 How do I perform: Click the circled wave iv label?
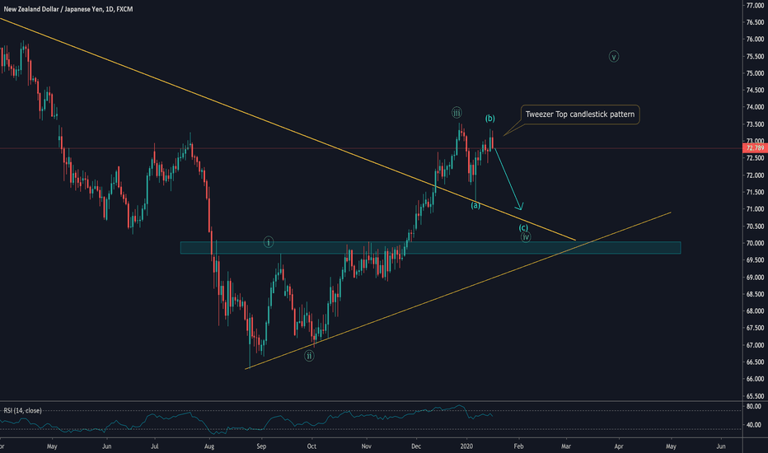point(526,237)
